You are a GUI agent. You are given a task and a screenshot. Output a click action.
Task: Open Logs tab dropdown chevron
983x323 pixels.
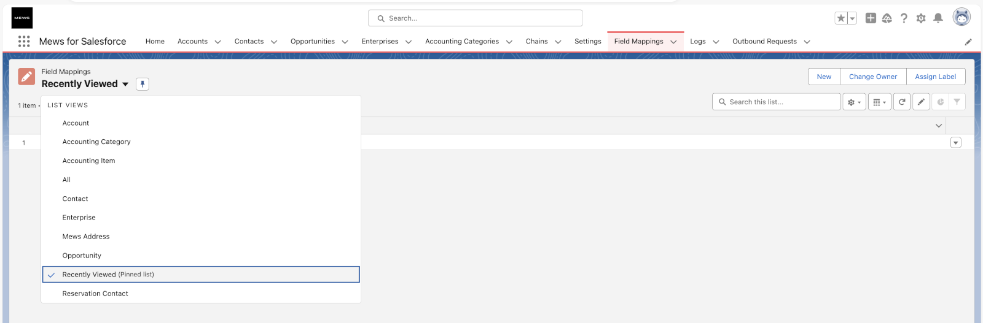point(716,42)
